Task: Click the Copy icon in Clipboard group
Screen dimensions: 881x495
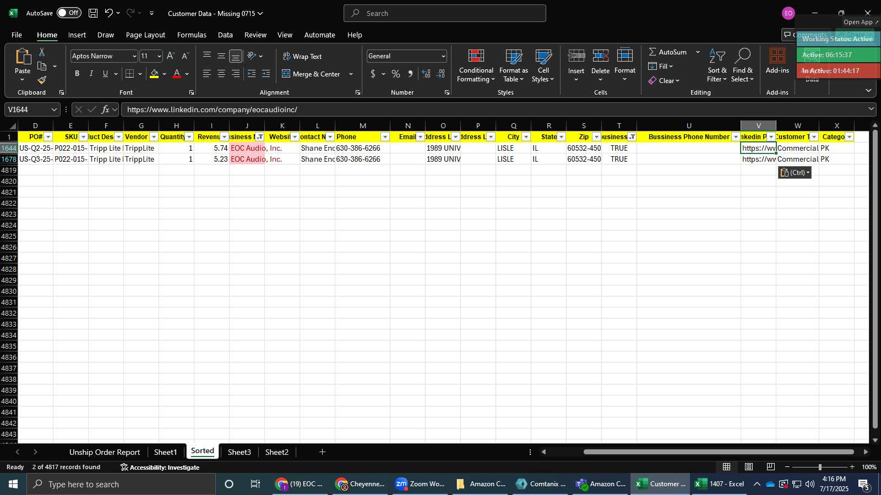Action: 42,66
